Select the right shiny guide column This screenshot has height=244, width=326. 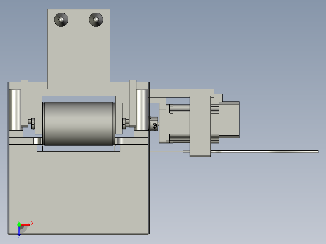pos(142,110)
